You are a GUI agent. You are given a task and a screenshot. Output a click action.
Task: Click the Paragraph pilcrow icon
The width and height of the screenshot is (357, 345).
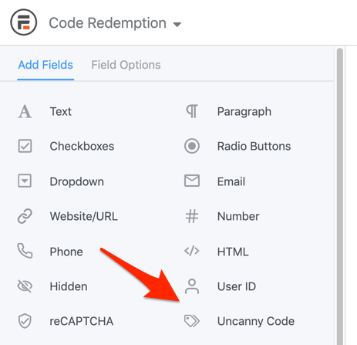(192, 111)
